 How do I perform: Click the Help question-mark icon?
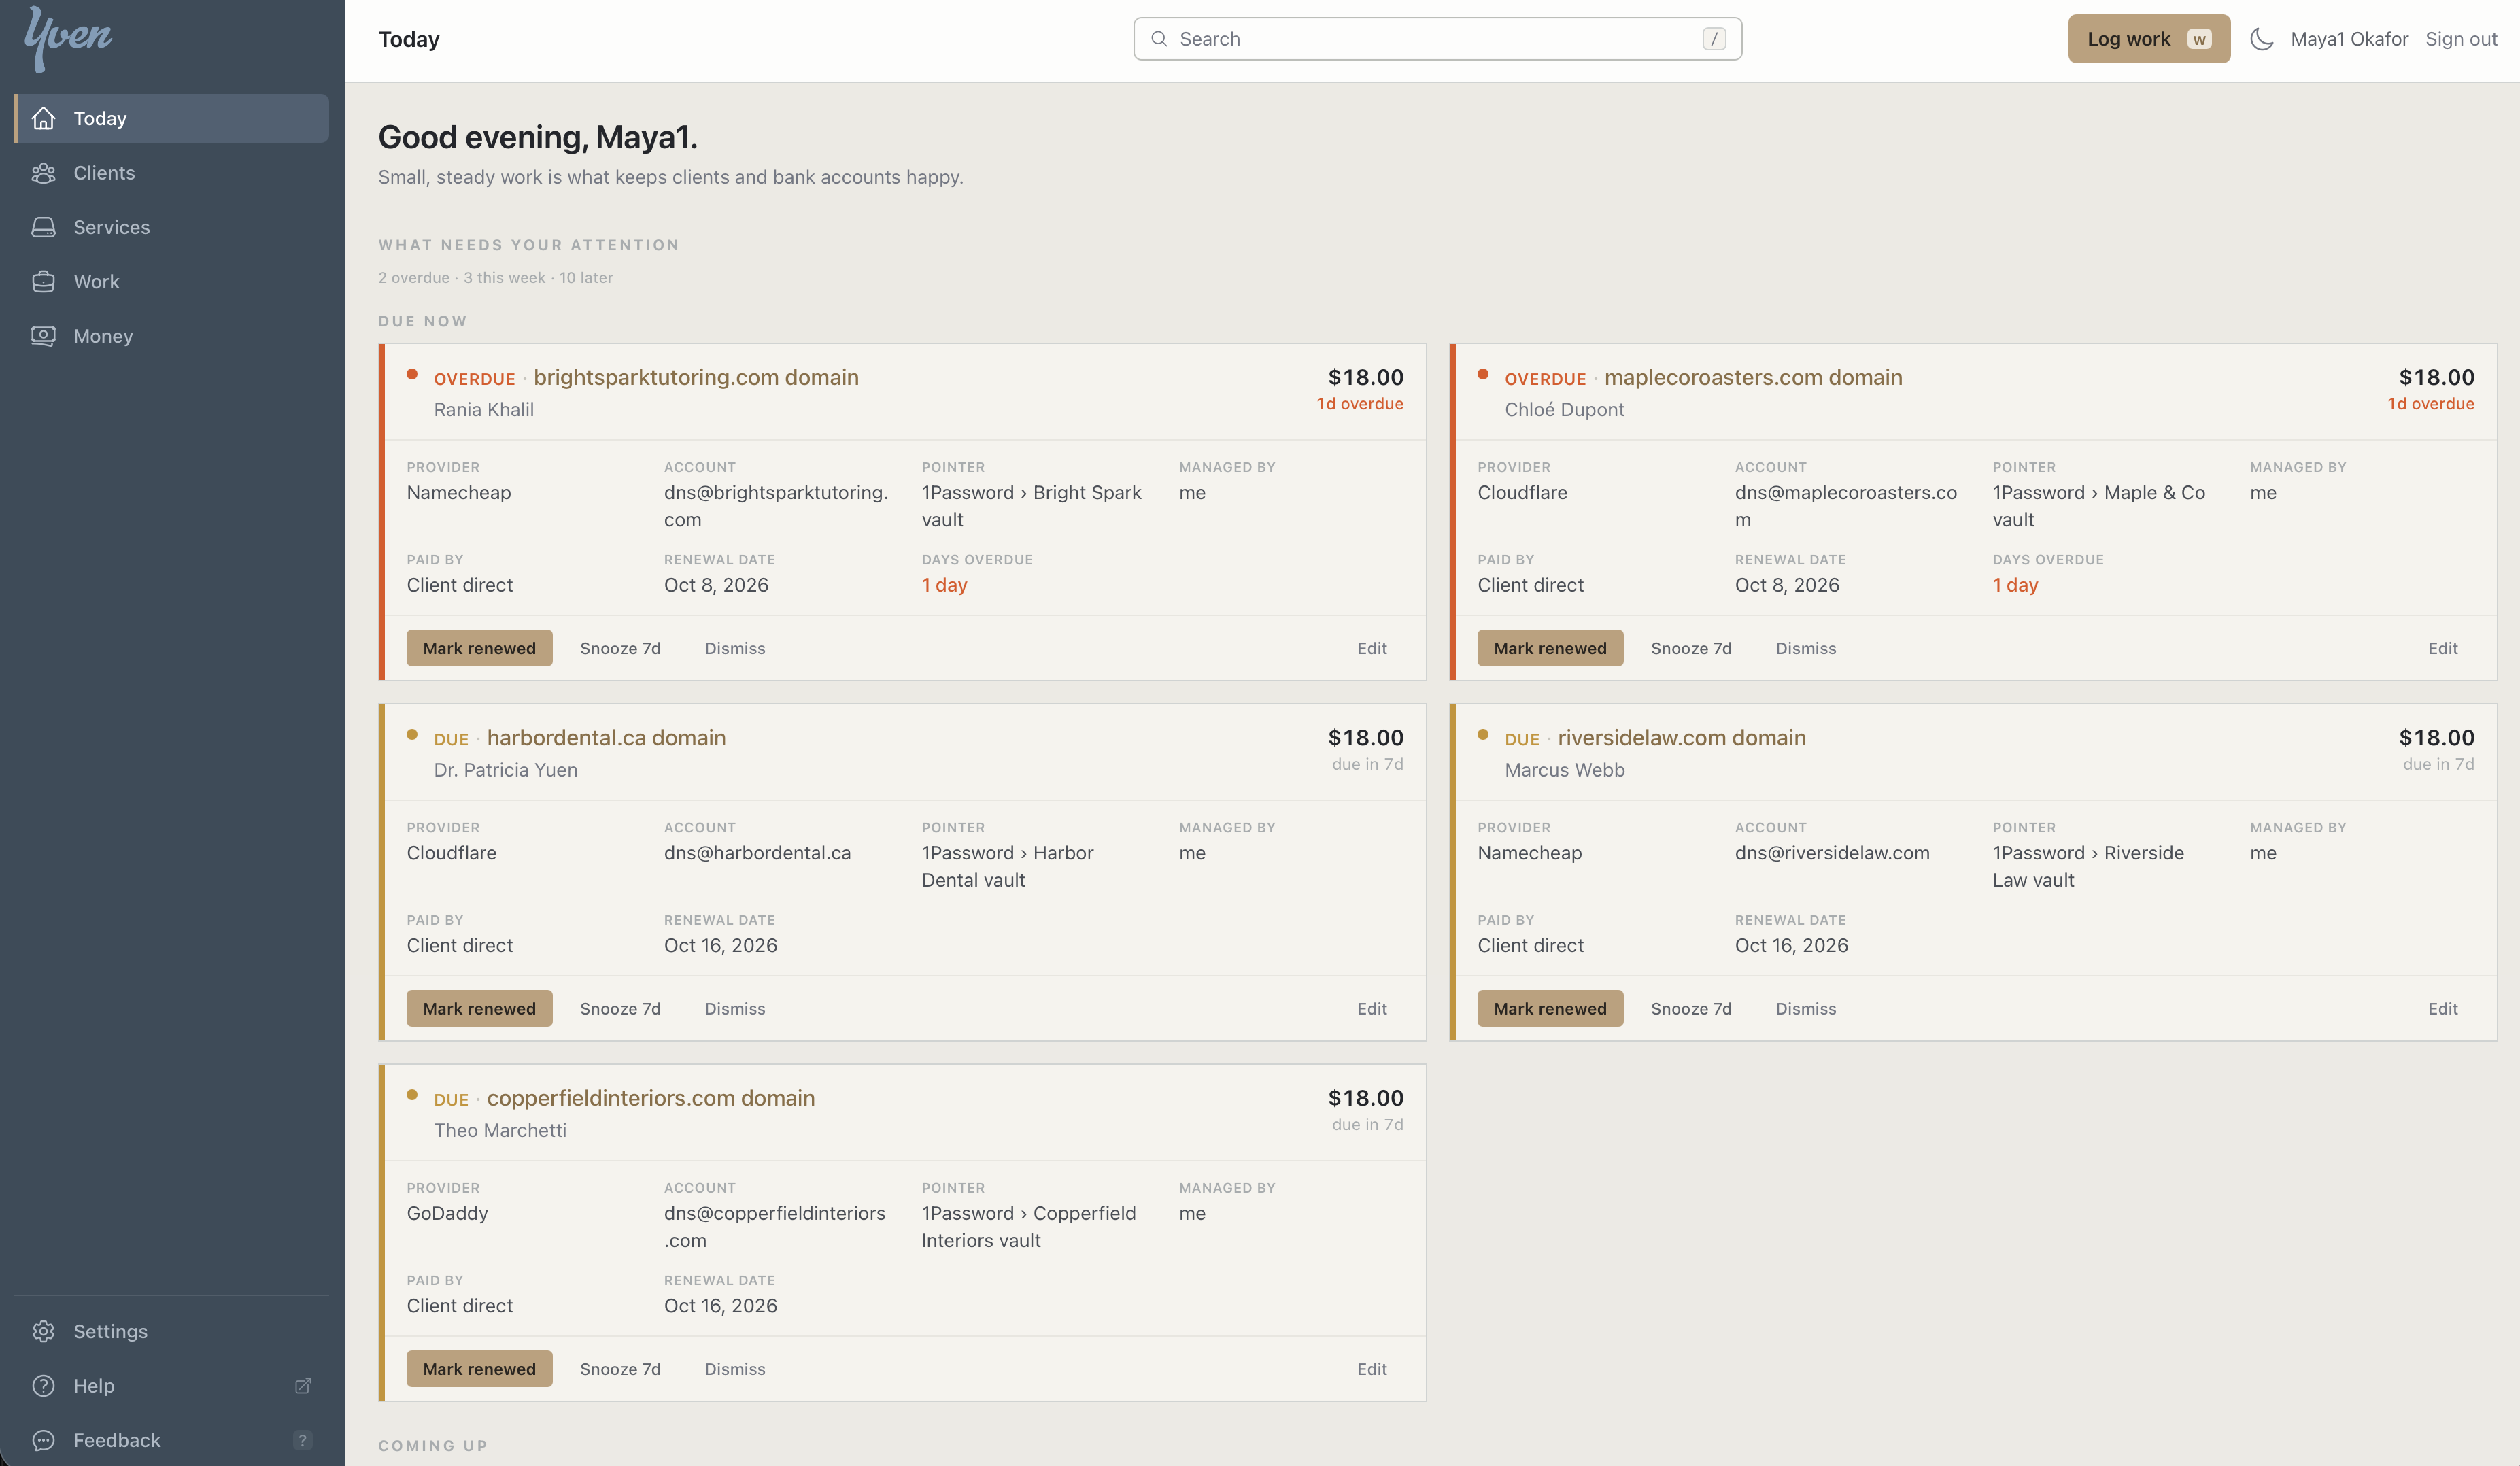[43, 1386]
